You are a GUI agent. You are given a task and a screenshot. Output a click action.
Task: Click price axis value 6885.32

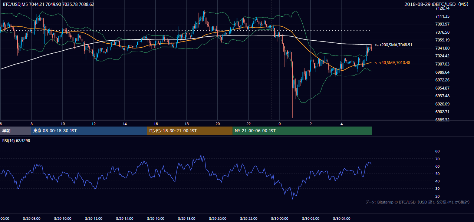click(442, 120)
